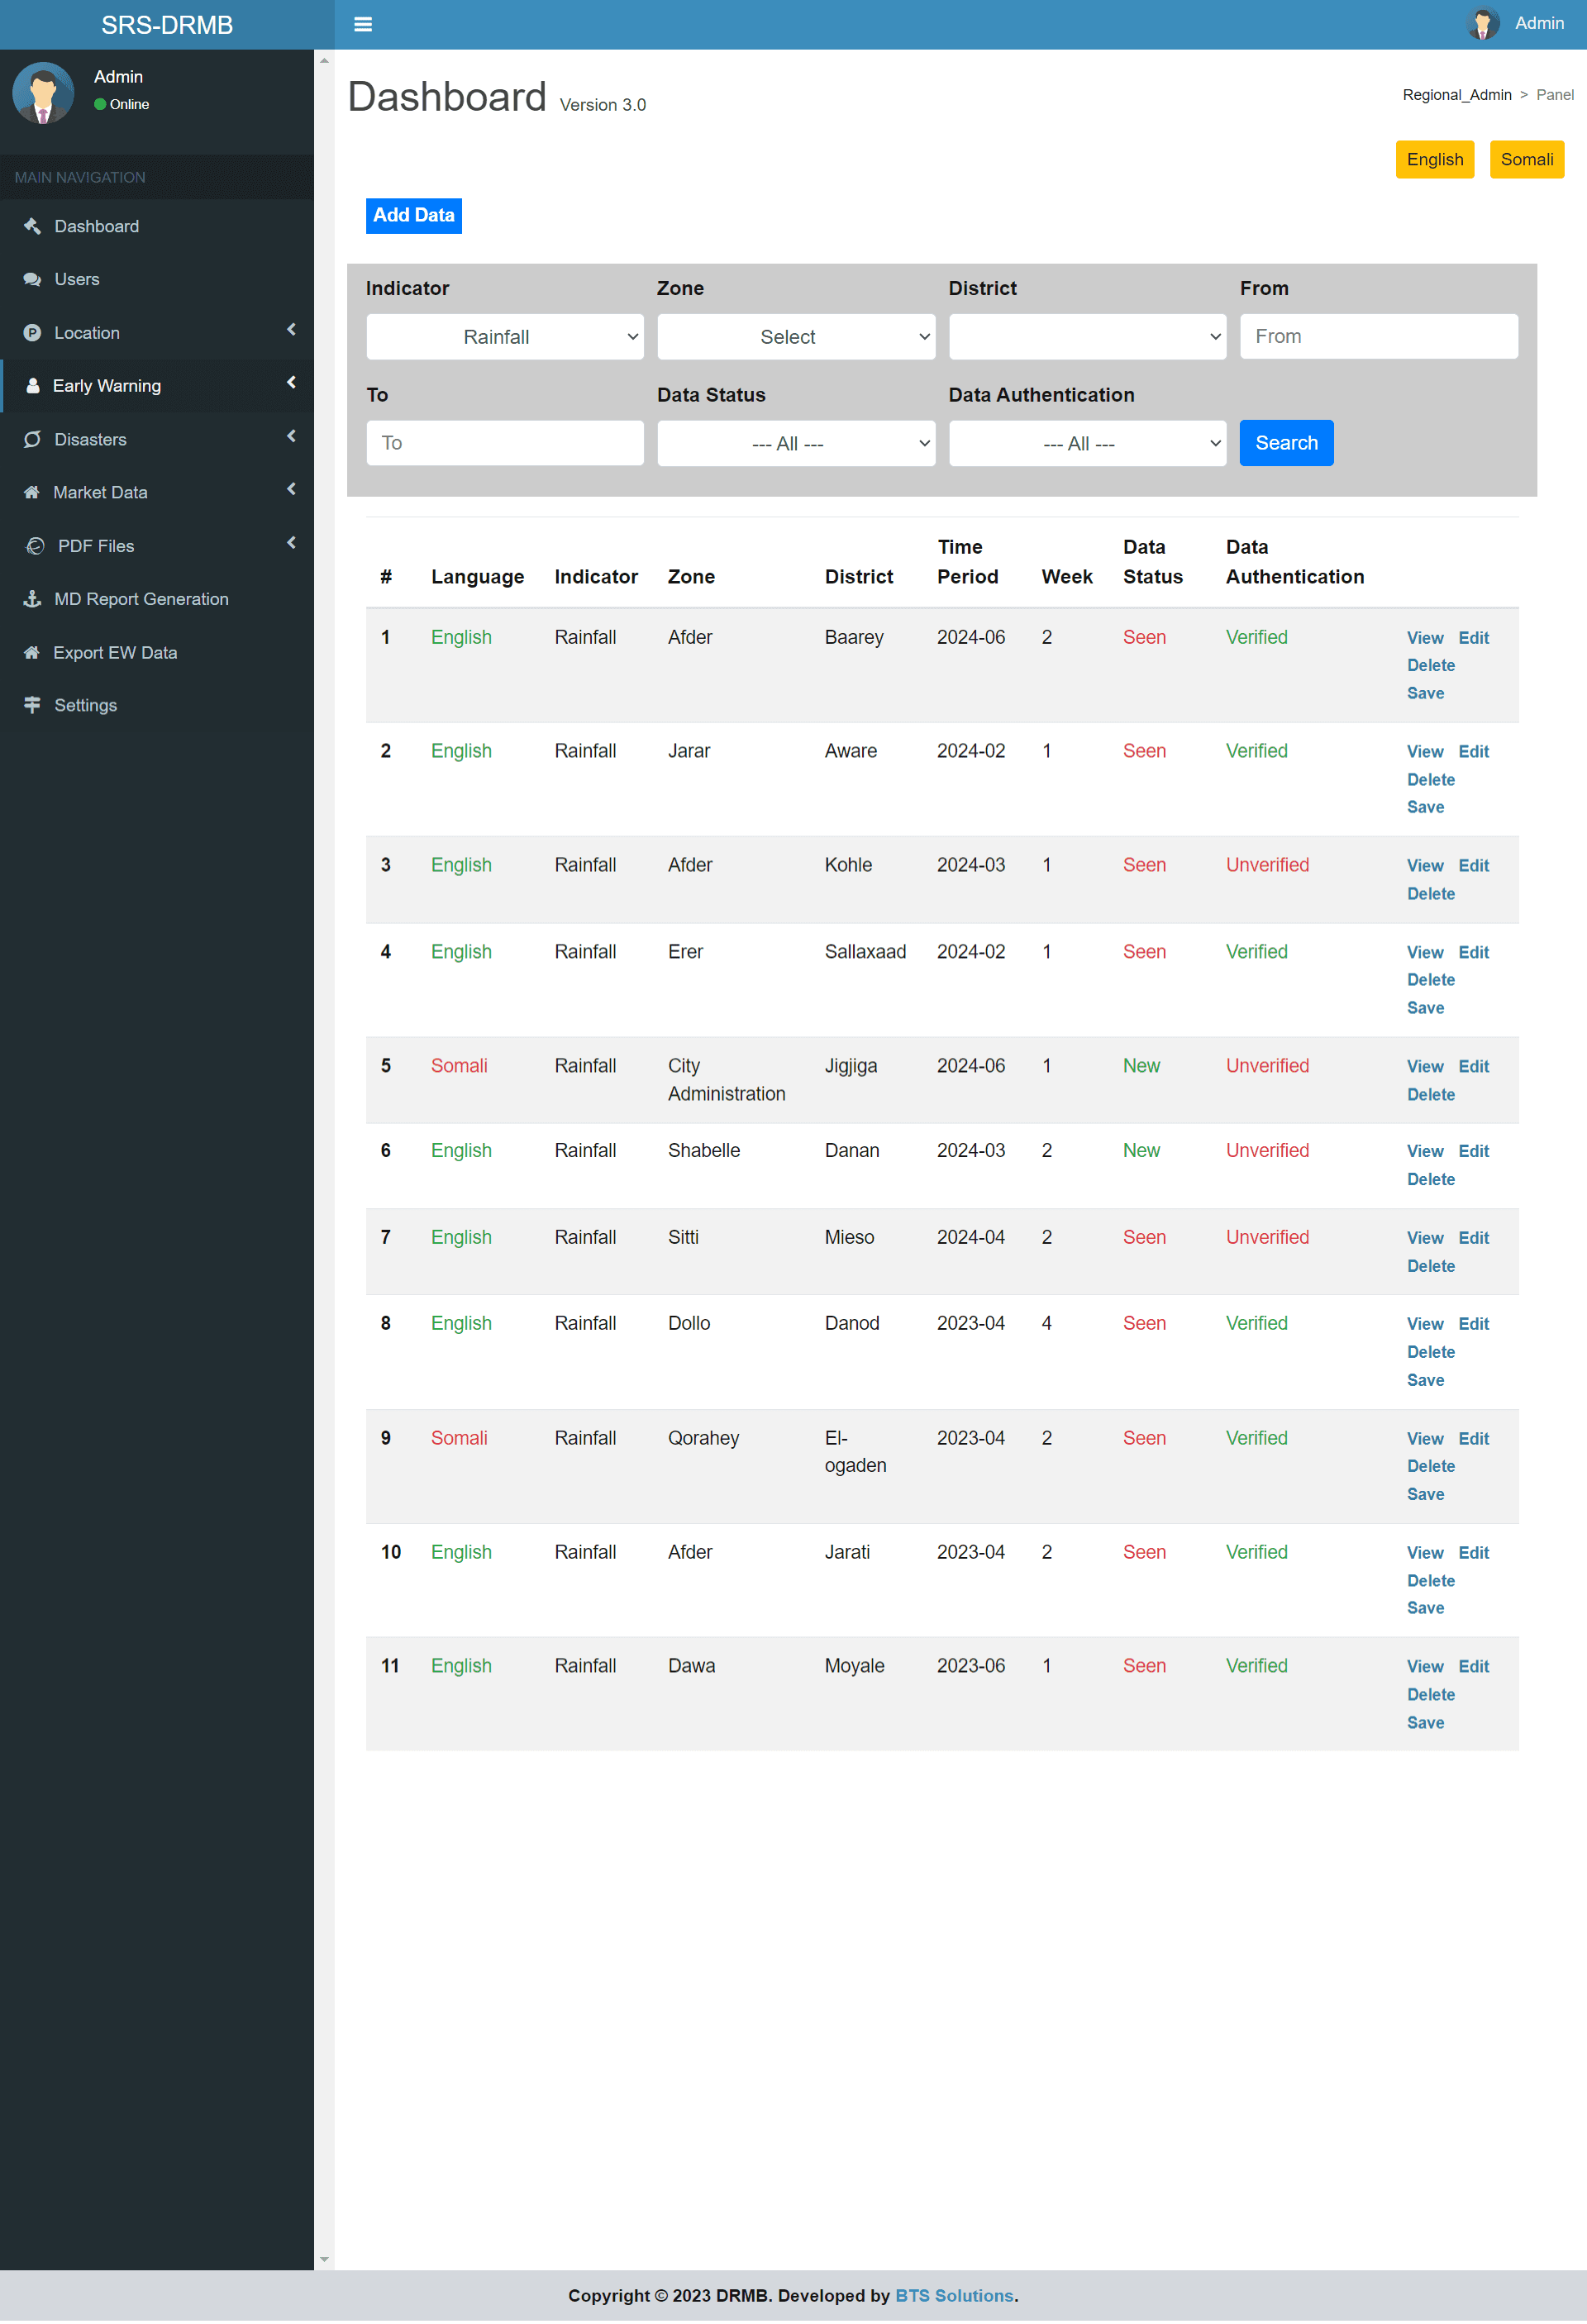Viewport: 1587px width, 2324px height.
Task: Open BTS Solutions footer link
Action: tap(953, 2295)
